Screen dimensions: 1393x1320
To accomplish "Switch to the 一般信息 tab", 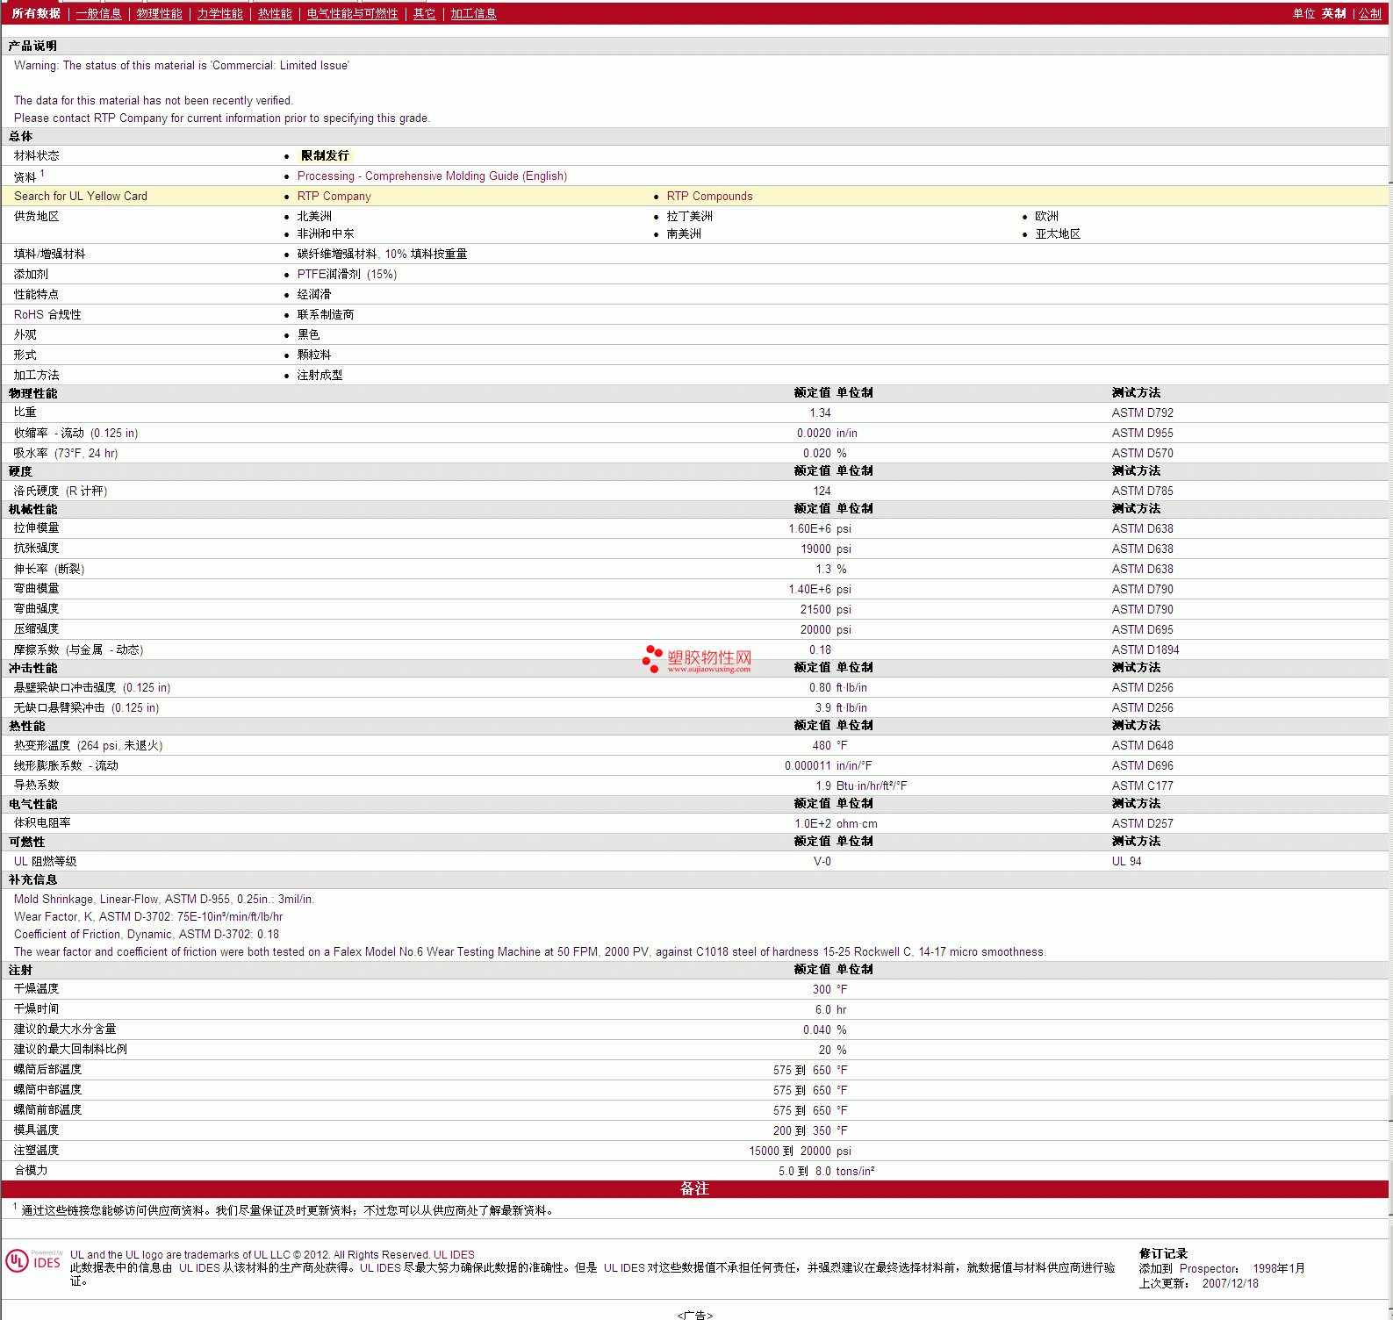I will [x=98, y=14].
